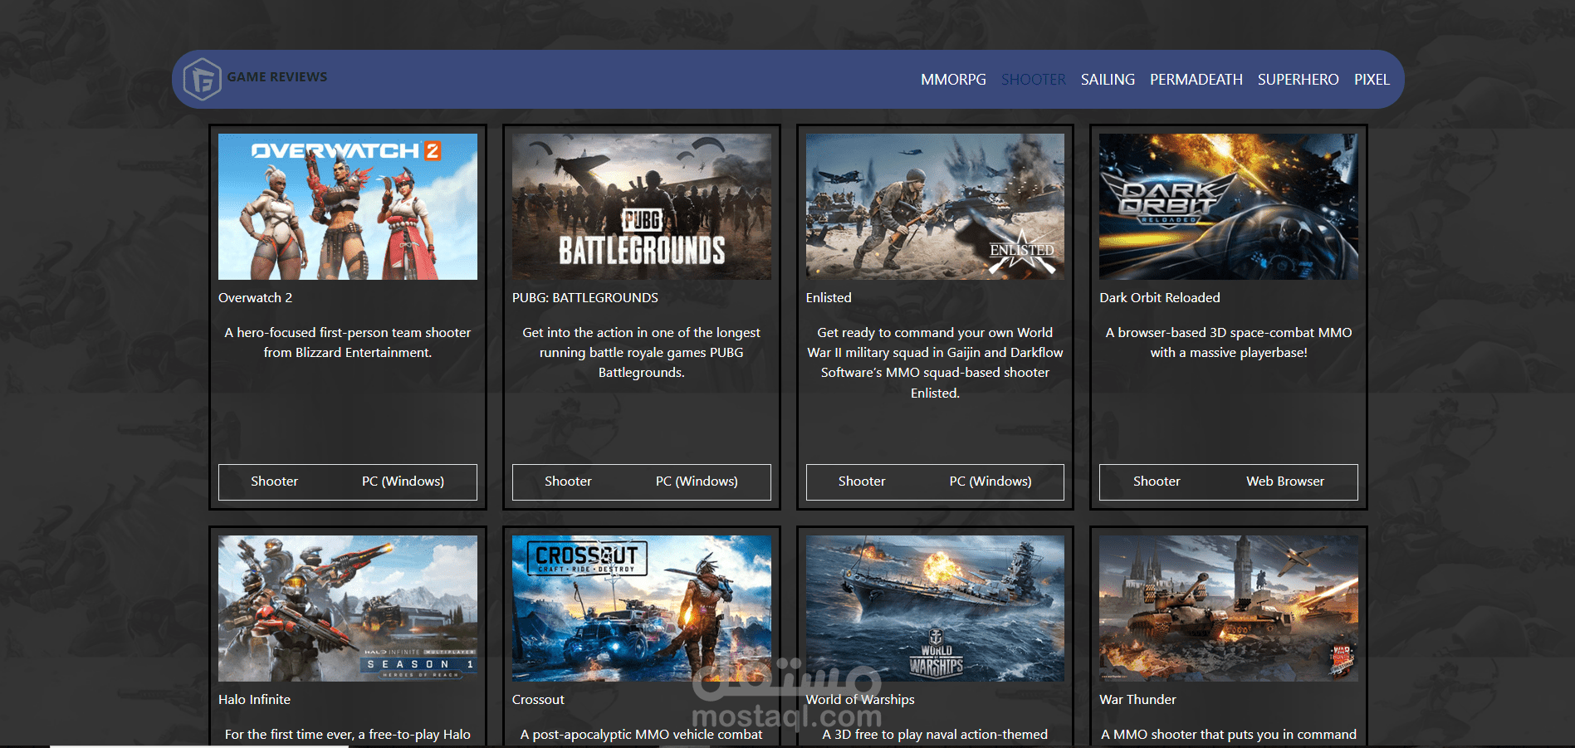Click the World of Warships description text

click(x=935, y=735)
